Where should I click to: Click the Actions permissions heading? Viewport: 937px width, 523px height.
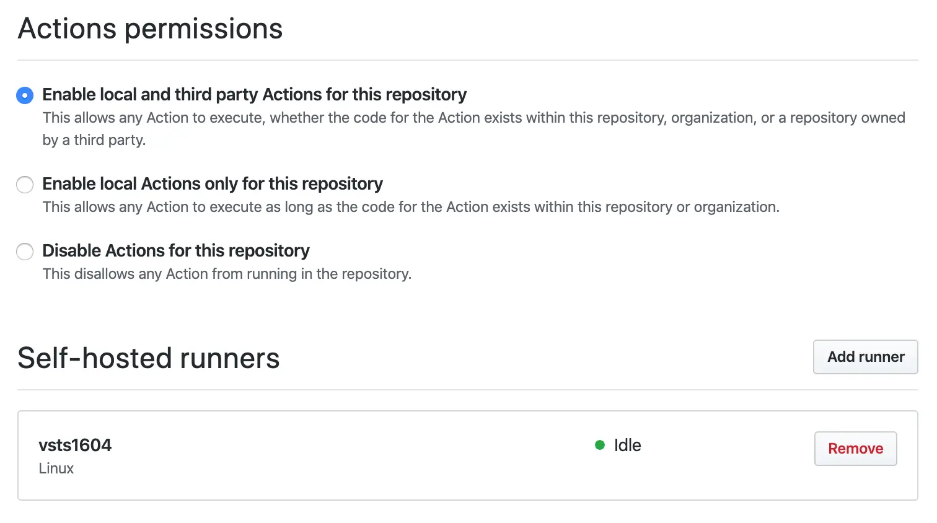coord(150,29)
